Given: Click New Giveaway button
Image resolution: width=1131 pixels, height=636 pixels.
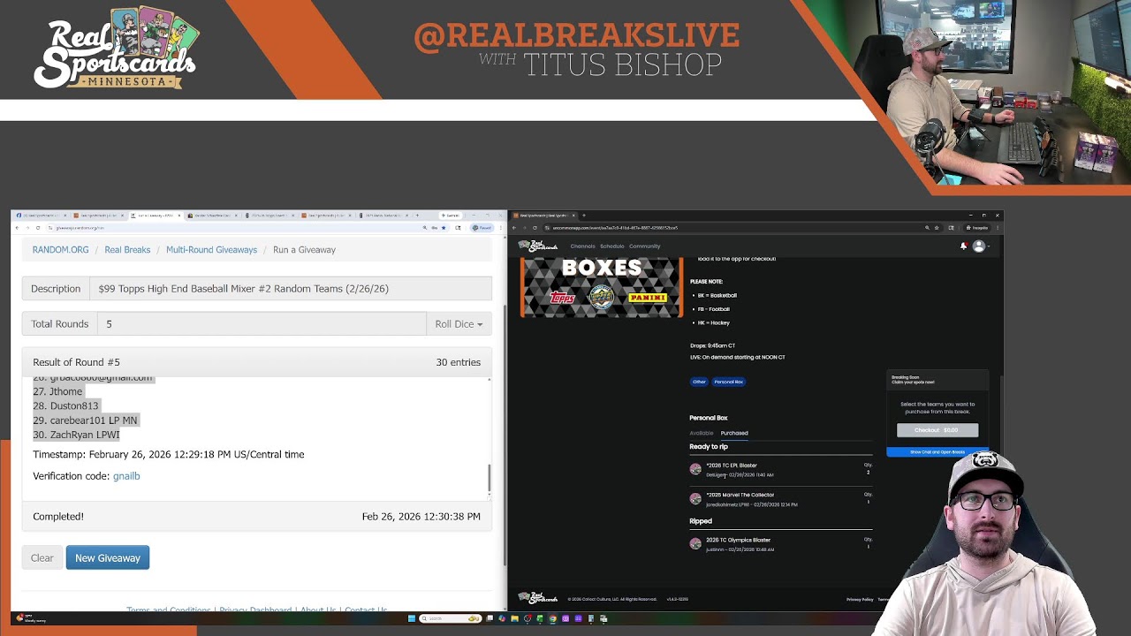Looking at the screenshot, I should point(108,557).
